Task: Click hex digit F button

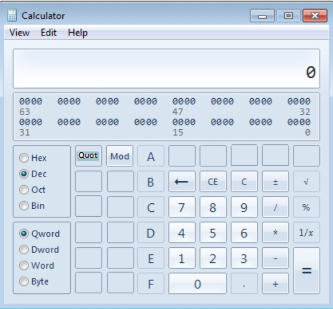Action: point(151,283)
